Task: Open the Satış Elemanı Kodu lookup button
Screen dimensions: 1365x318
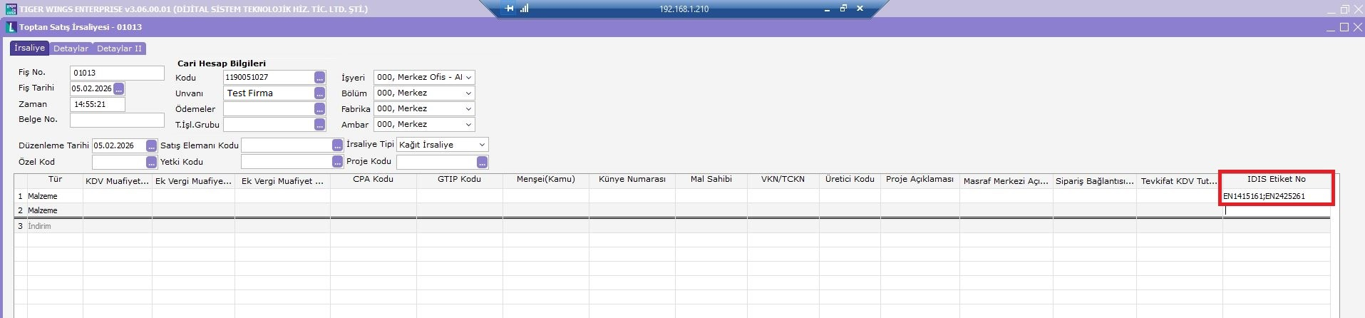Action: [338, 145]
